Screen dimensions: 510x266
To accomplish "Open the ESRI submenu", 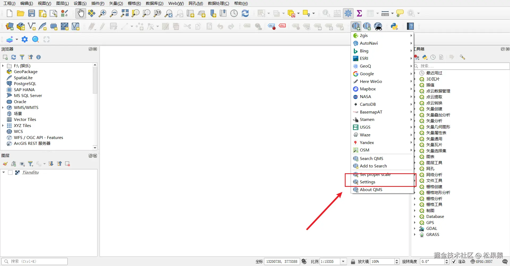I will (x=382, y=58).
